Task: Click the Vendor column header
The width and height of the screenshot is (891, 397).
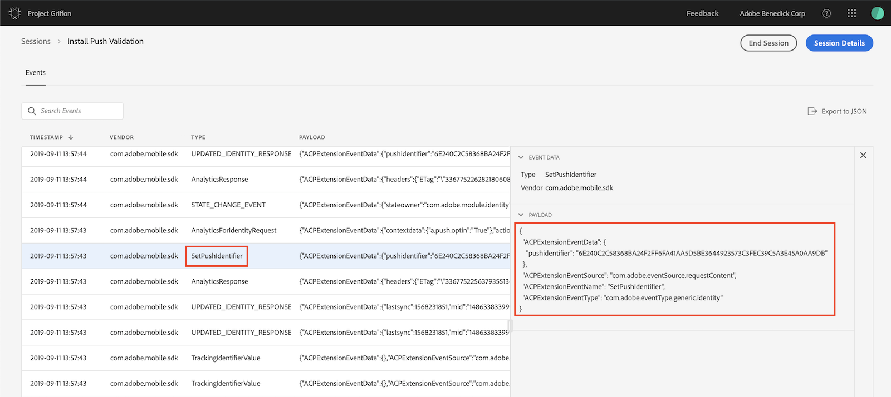Action: (x=121, y=137)
